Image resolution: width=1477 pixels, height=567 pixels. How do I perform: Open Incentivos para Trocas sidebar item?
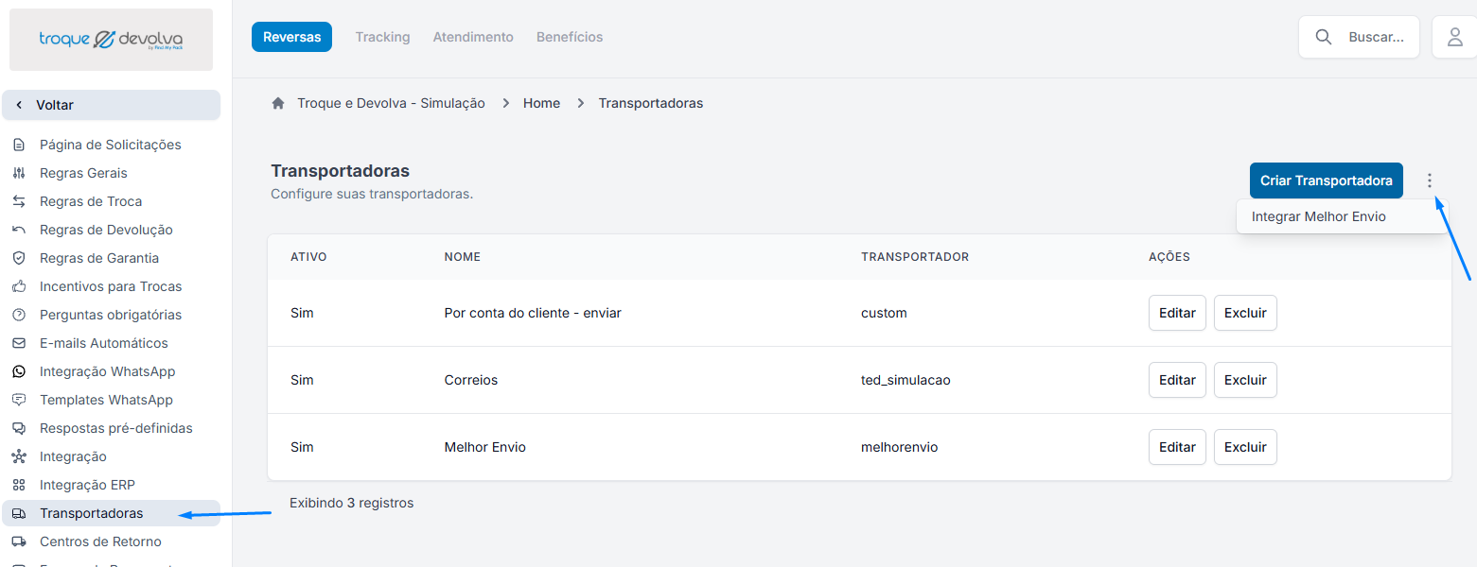(111, 286)
